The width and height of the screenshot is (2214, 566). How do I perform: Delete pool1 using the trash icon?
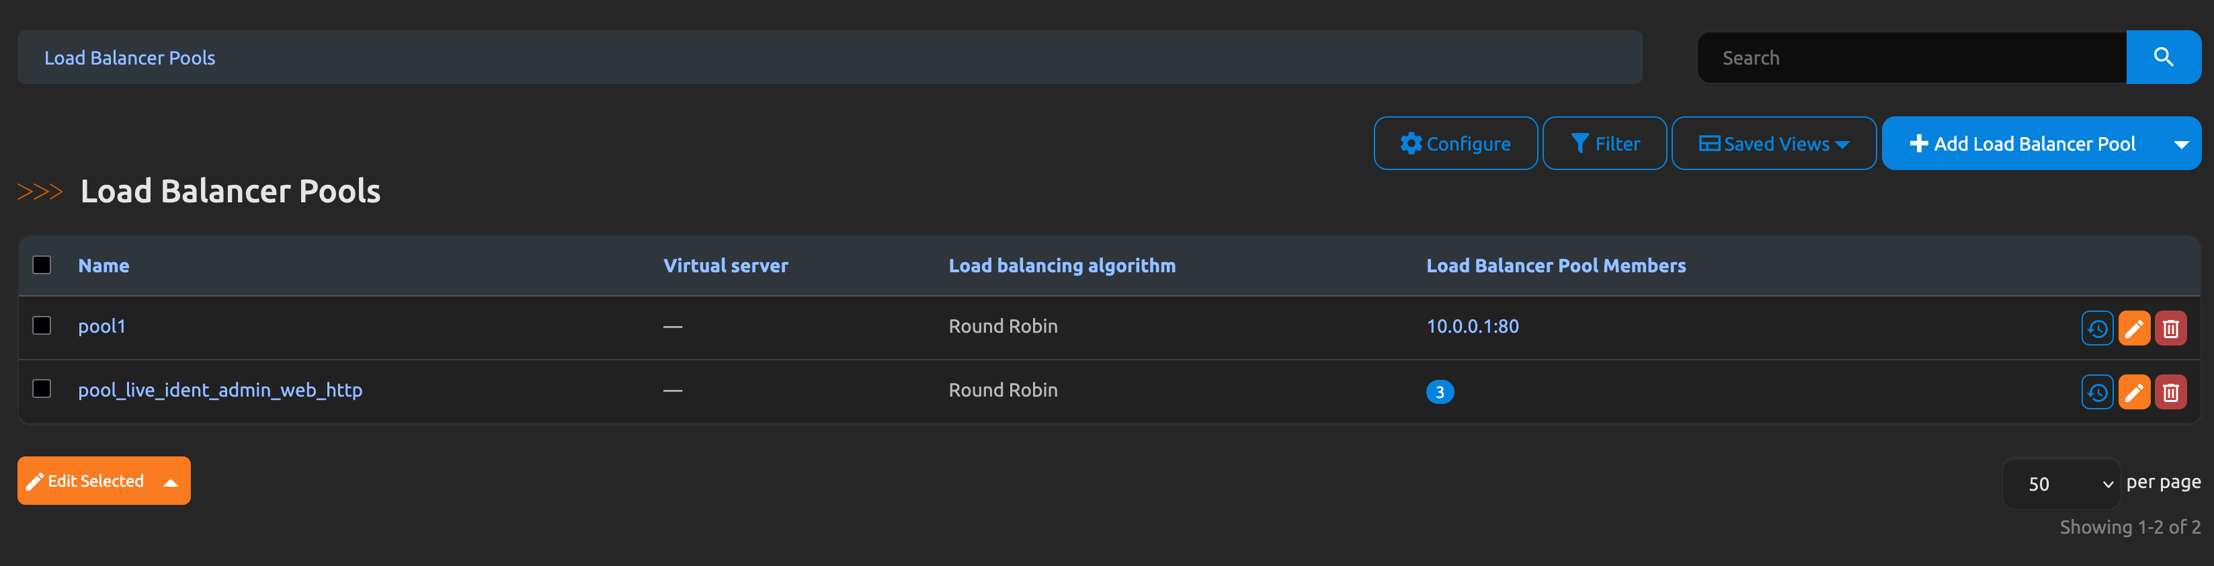[2170, 328]
